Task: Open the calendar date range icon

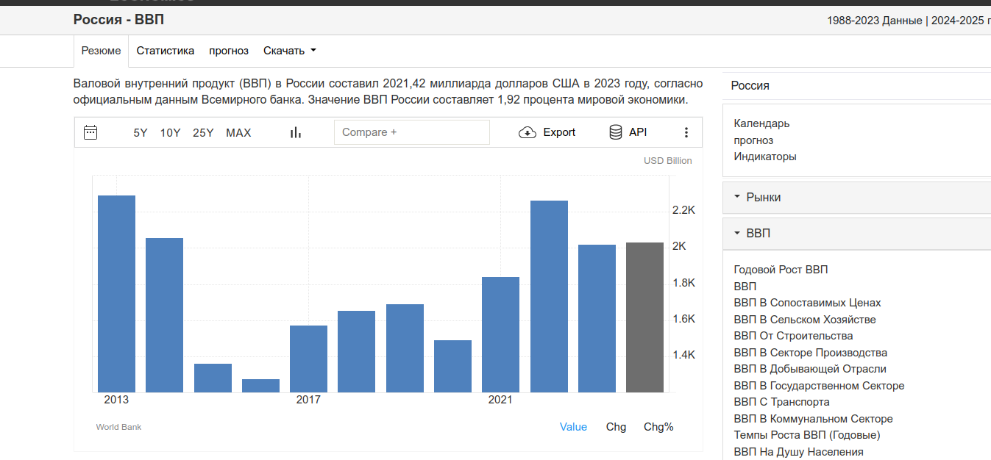Action: tap(90, 132)
